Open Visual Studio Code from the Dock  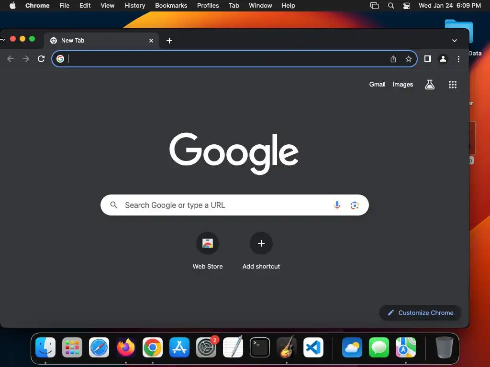click(313, 347)
